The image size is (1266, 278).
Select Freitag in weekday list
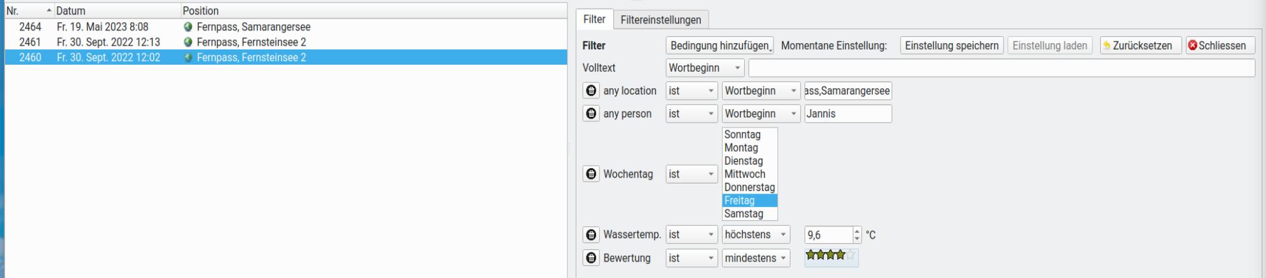click(x=750, y=201)
